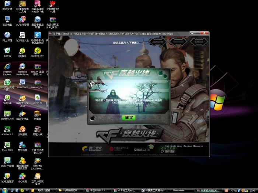Open 快玩游戏 desktop shortcut

(22, 131)
